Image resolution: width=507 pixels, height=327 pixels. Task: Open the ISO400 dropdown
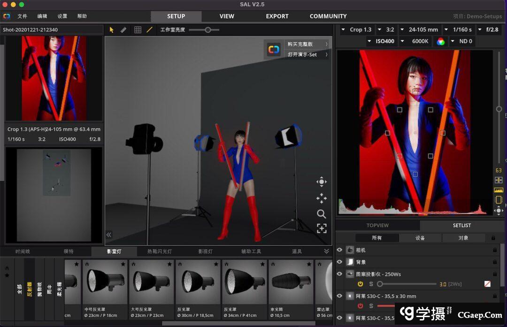pos(381,41)
